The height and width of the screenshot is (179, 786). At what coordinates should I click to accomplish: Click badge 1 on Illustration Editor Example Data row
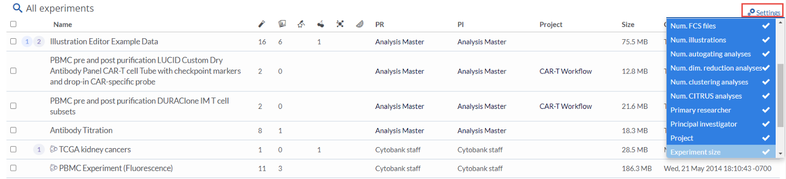27,42
